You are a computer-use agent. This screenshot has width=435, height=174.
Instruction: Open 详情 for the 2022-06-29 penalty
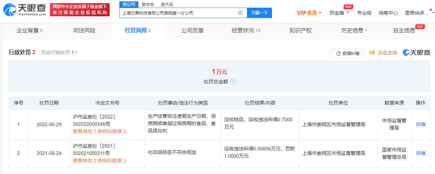(x=420, y=124)
